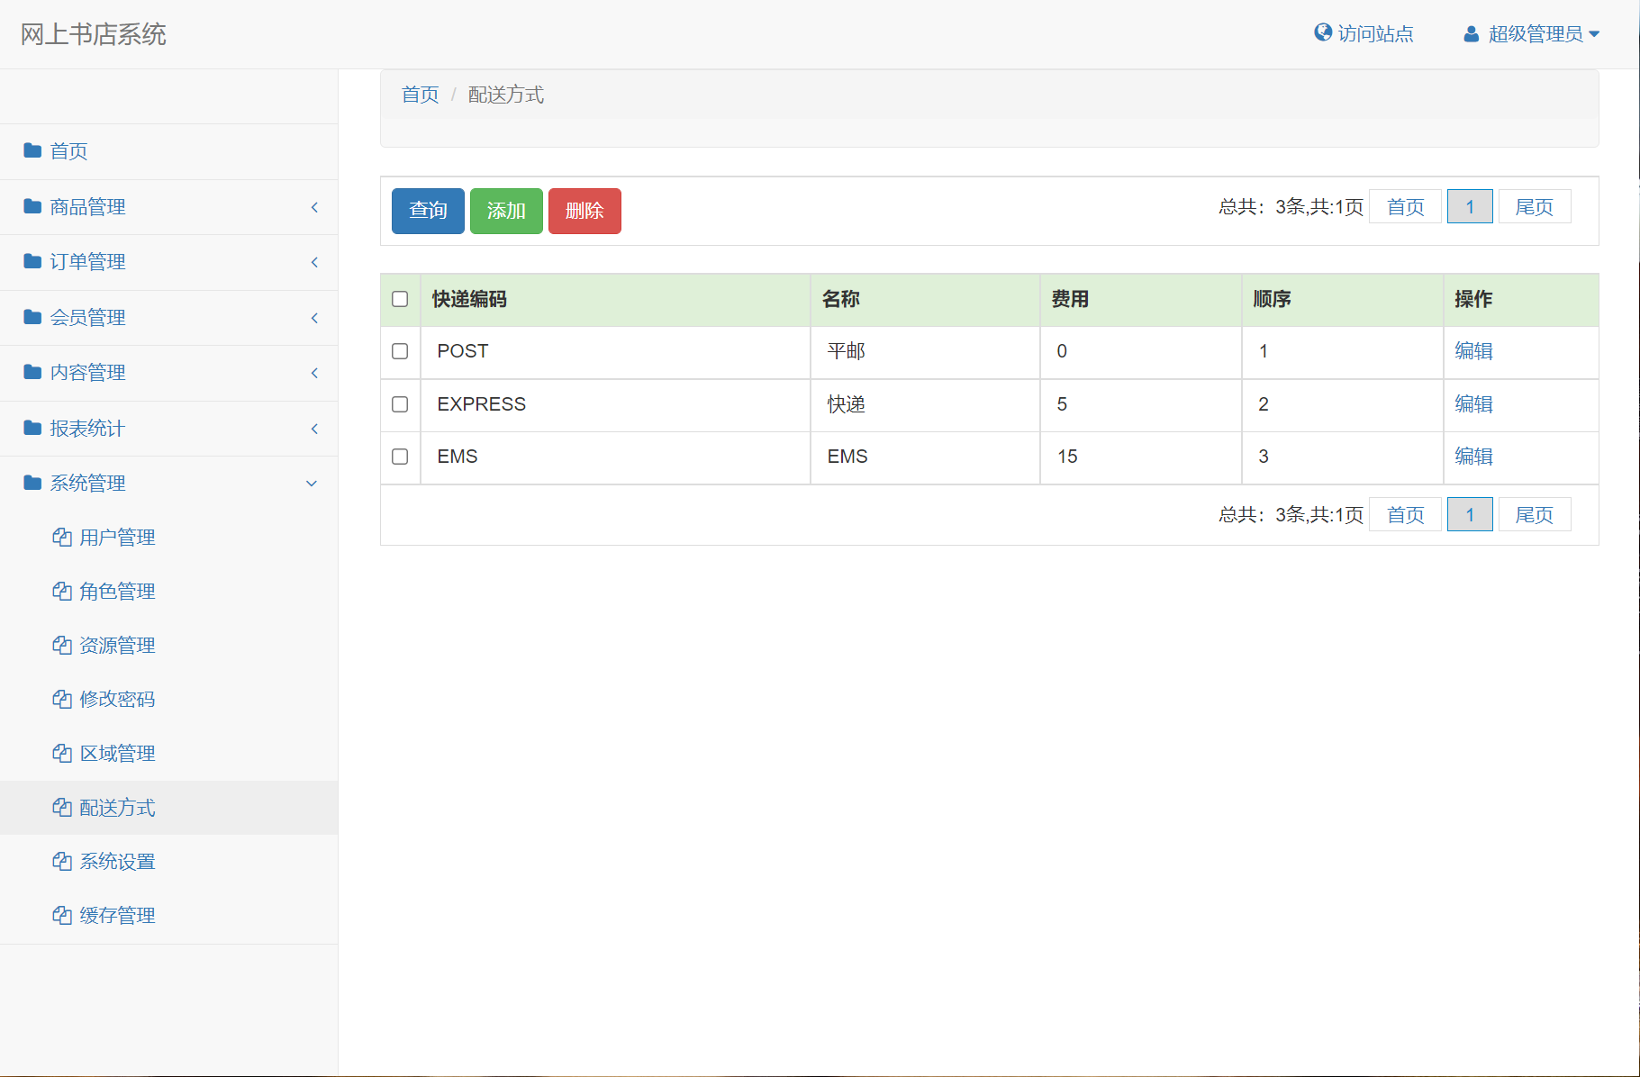1640x1077 pixels.
Task: Open the 超级管理员 dropdown caret
Action: [1594, 34]
